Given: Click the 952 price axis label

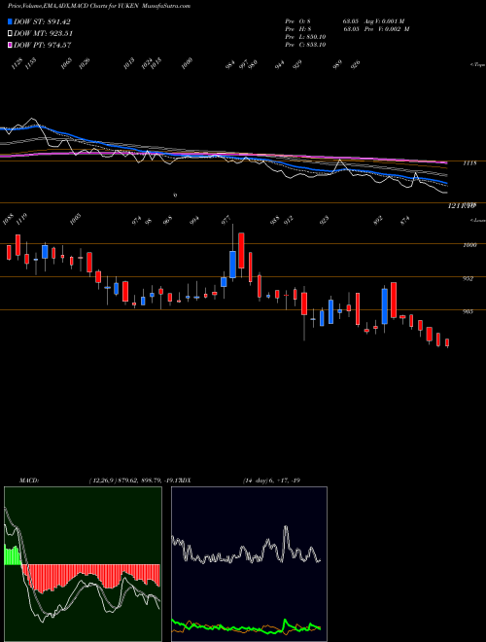Looking at the screenshot, I should [469, 278].
